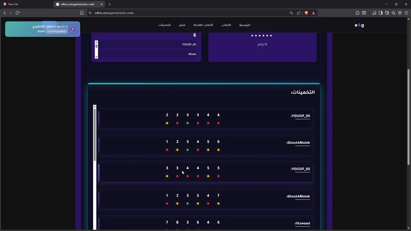Reload the current page

pos(17,13)
